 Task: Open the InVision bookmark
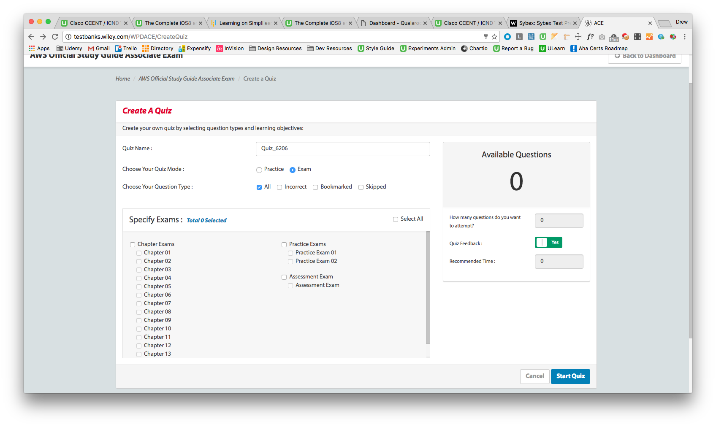pyautogui.click(x=230, y=49)
